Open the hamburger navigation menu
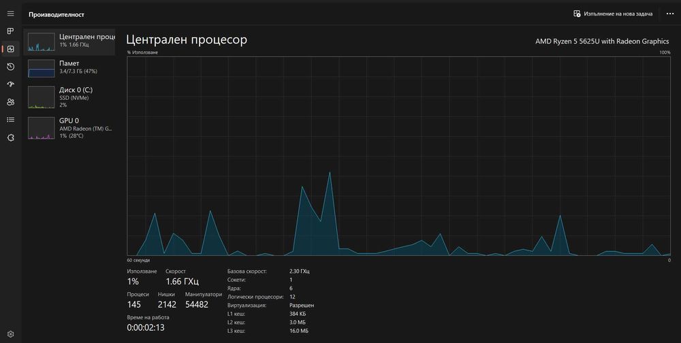The height and width of the screenshot is (343, 681). pyautogui.click(x=10, y=14)
